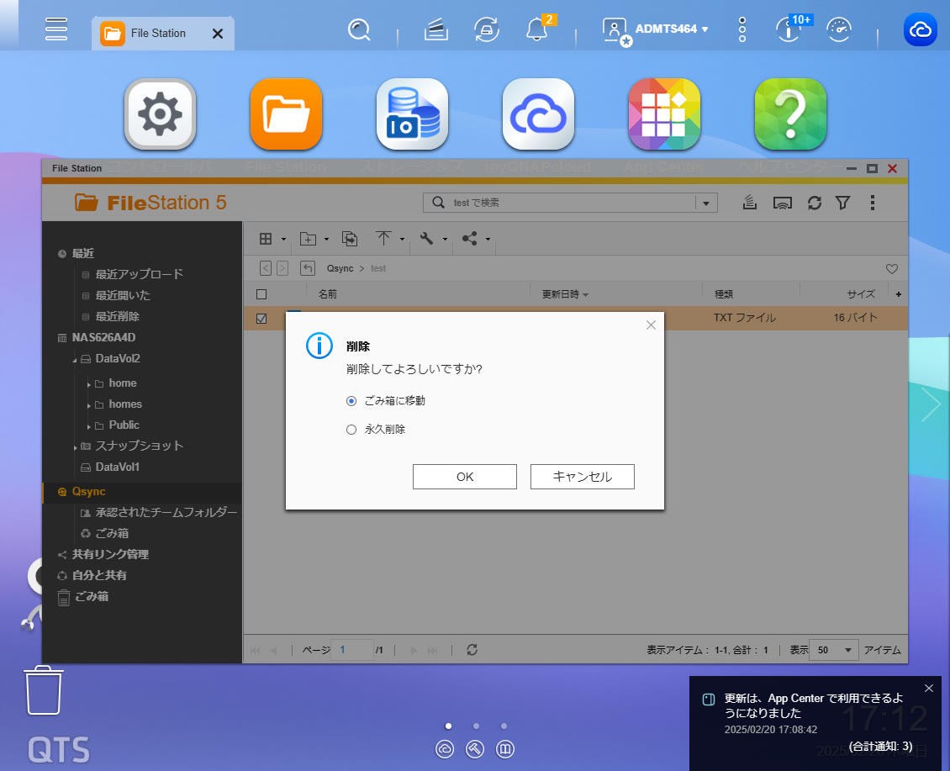
Task: Click Qsync in the breadcrumb path
Action: tap(340, 268)
